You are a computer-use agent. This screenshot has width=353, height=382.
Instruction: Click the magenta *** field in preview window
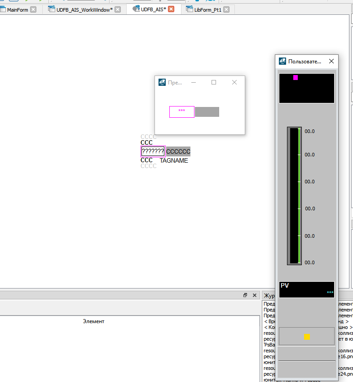click(181, 111)
